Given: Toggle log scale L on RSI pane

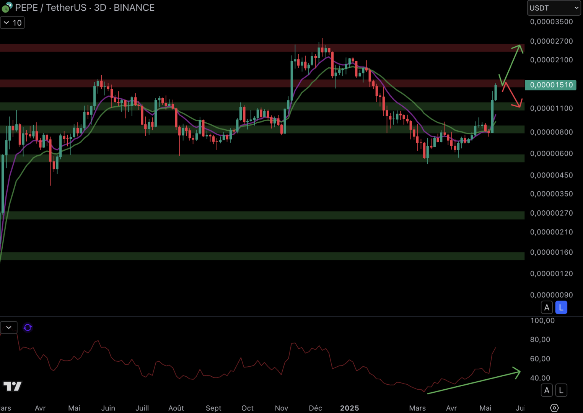Looking at the screenshot, I should point(561,390).
